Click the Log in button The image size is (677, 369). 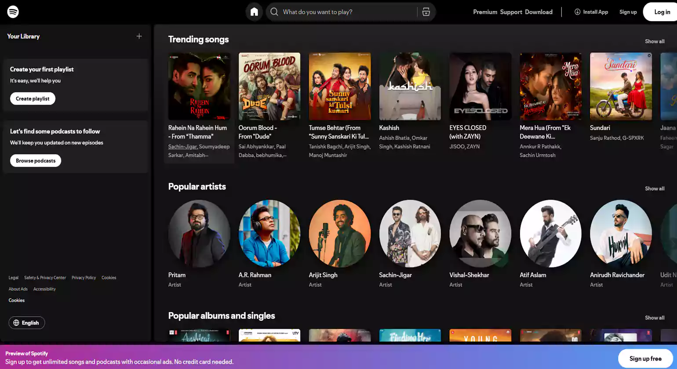point(662,12)
